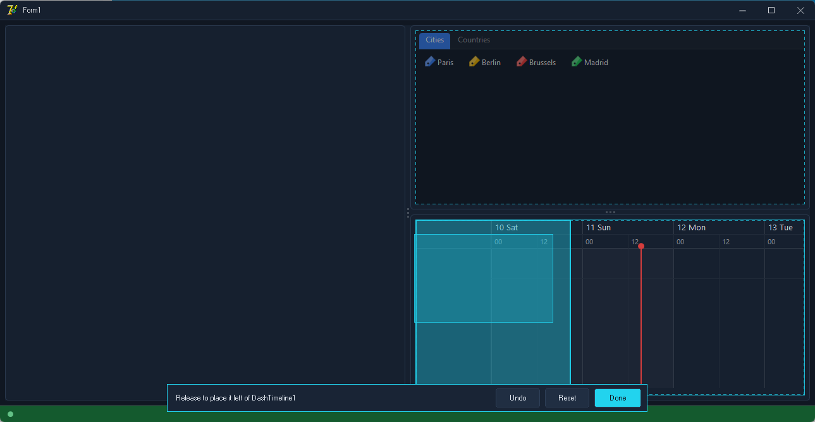Click the vertical splitter grip between panels

408,213
